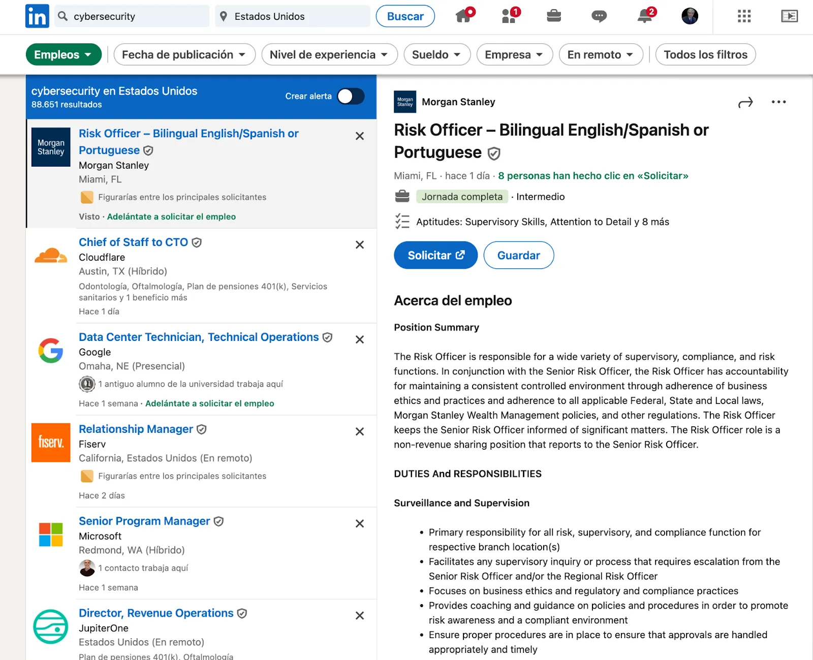Dismiss the Morgan Stanley Risk Officer job
This screenshot has width=813, height=660.
pyautogui.click(x=360, y=136)
